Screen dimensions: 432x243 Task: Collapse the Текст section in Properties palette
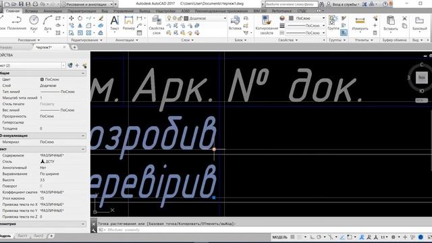pos(83,149)
